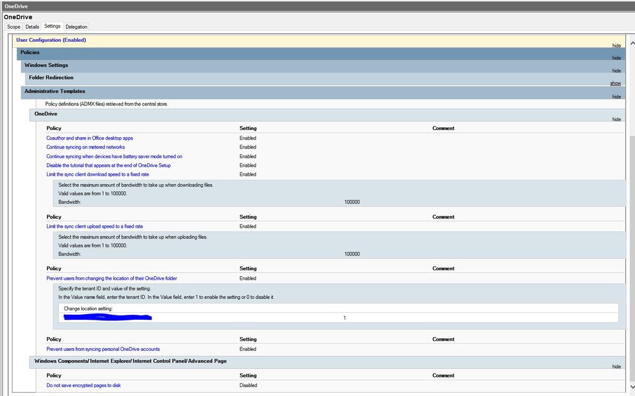The width and height of the screenshot is (635, 396).
Task: Open Prevent users from changing OneDrive folder location
Action: (x=112, y=278)
